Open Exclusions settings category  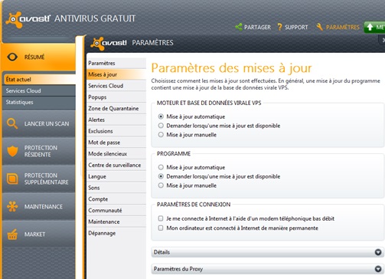(116, 131)
